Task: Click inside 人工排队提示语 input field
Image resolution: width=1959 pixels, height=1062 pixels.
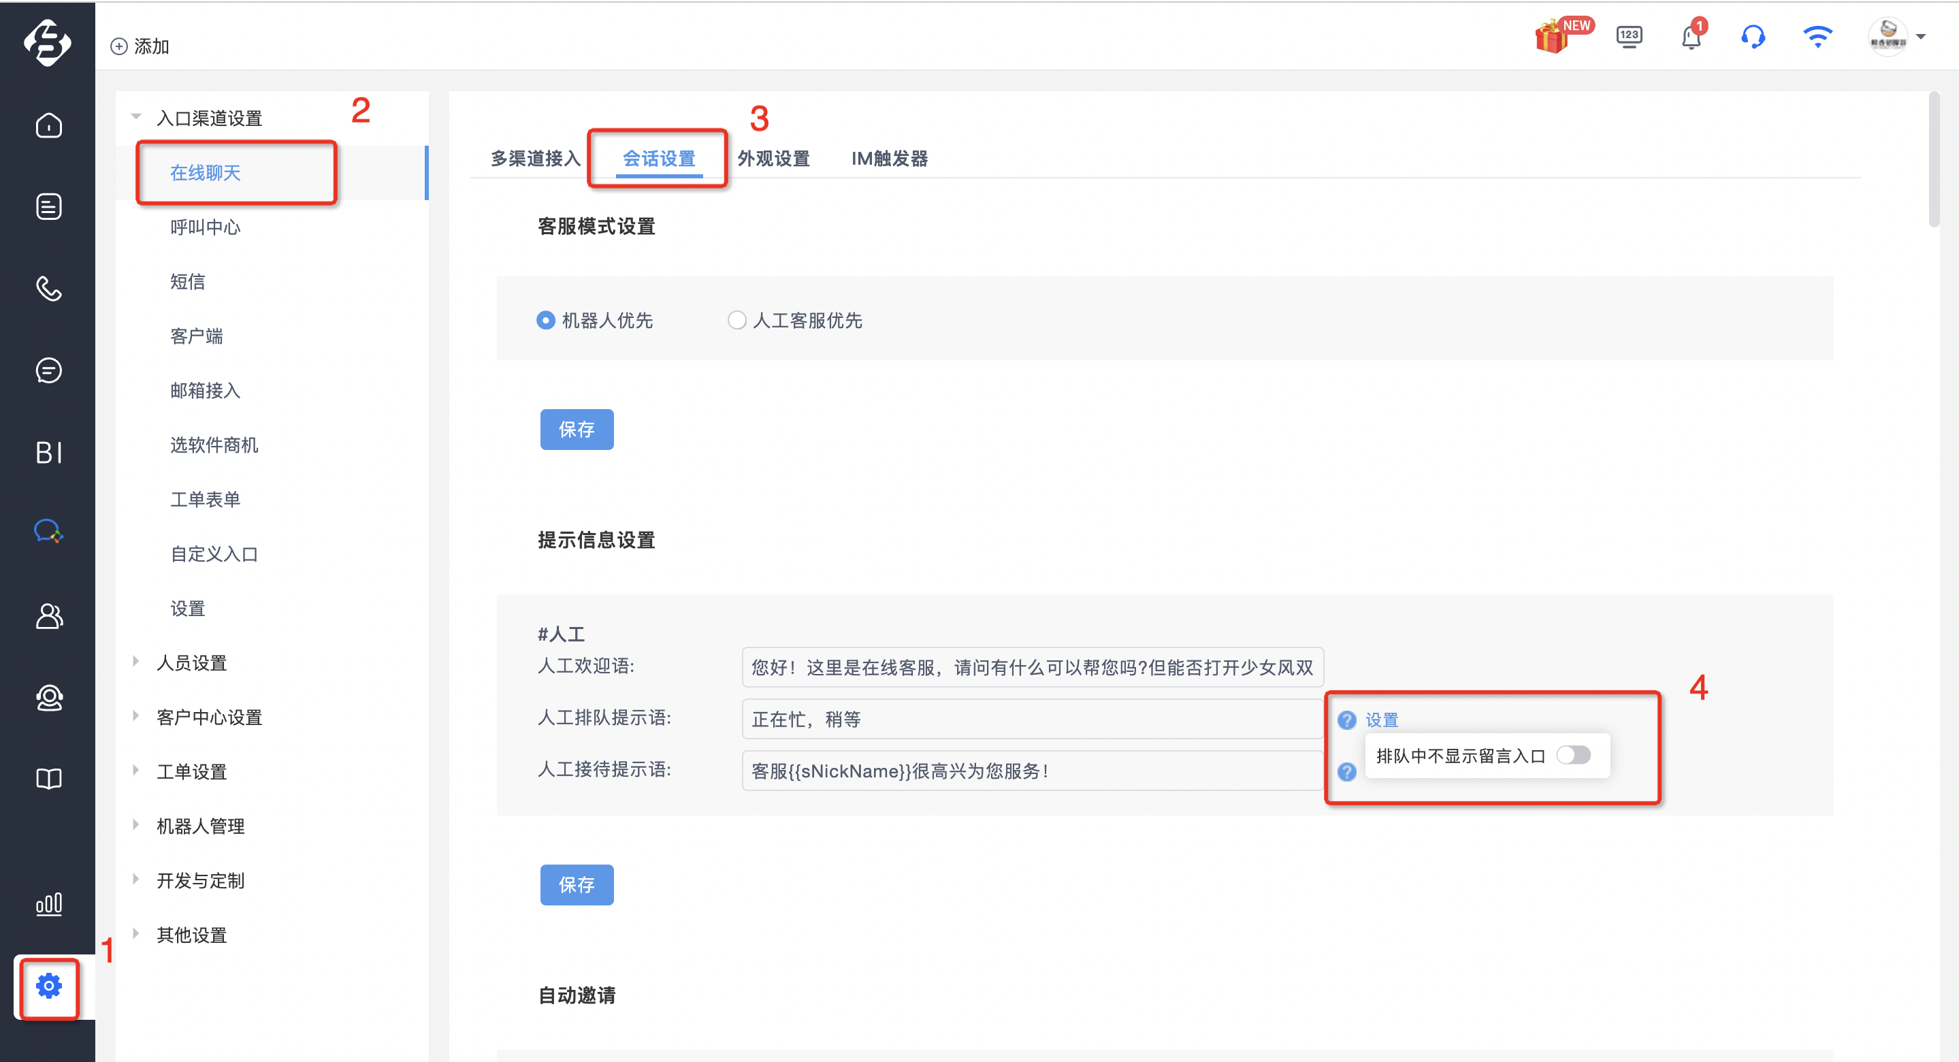Action: pyautogui.click(x=1033, y=719)
